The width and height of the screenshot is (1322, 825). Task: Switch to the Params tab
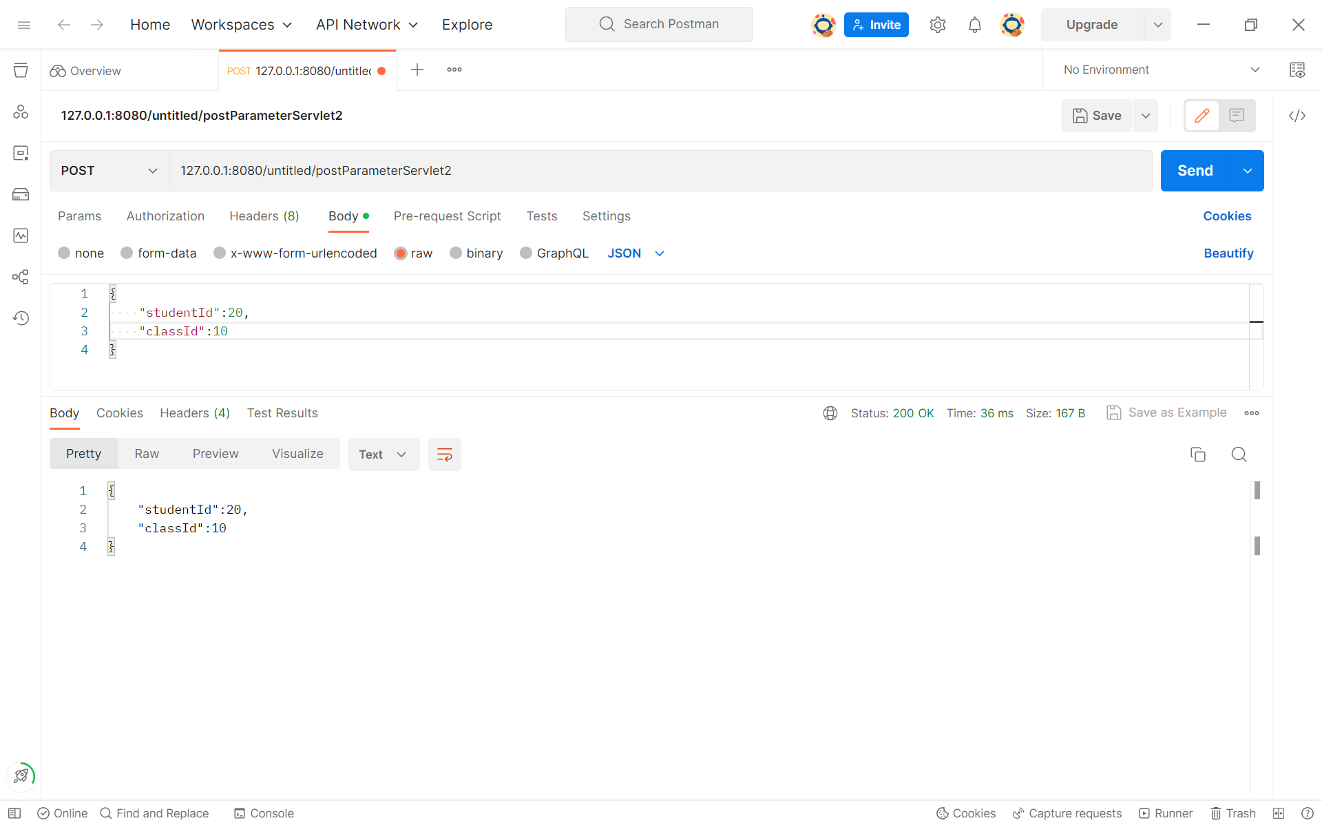pyautogui.click(x=79, y=216)
